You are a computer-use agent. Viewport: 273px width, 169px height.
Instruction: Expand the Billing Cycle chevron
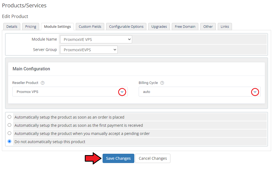255,92
